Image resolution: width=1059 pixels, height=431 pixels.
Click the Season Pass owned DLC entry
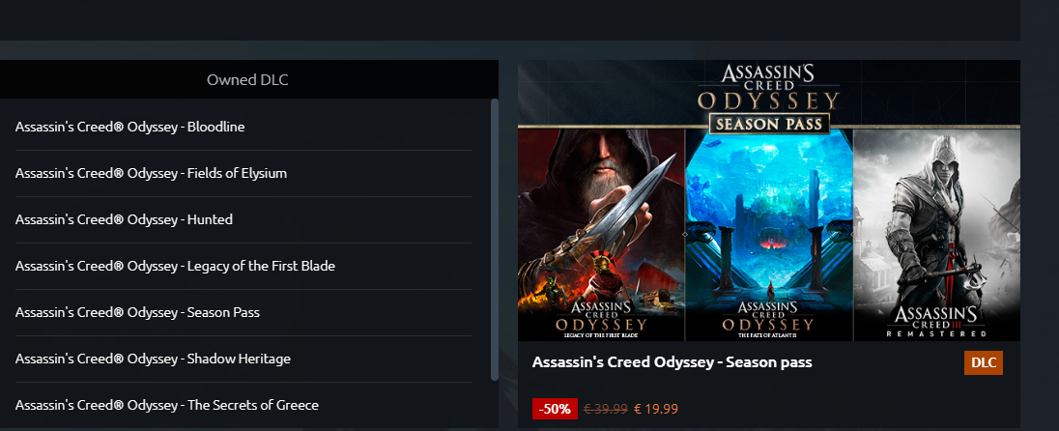(243, 313)
